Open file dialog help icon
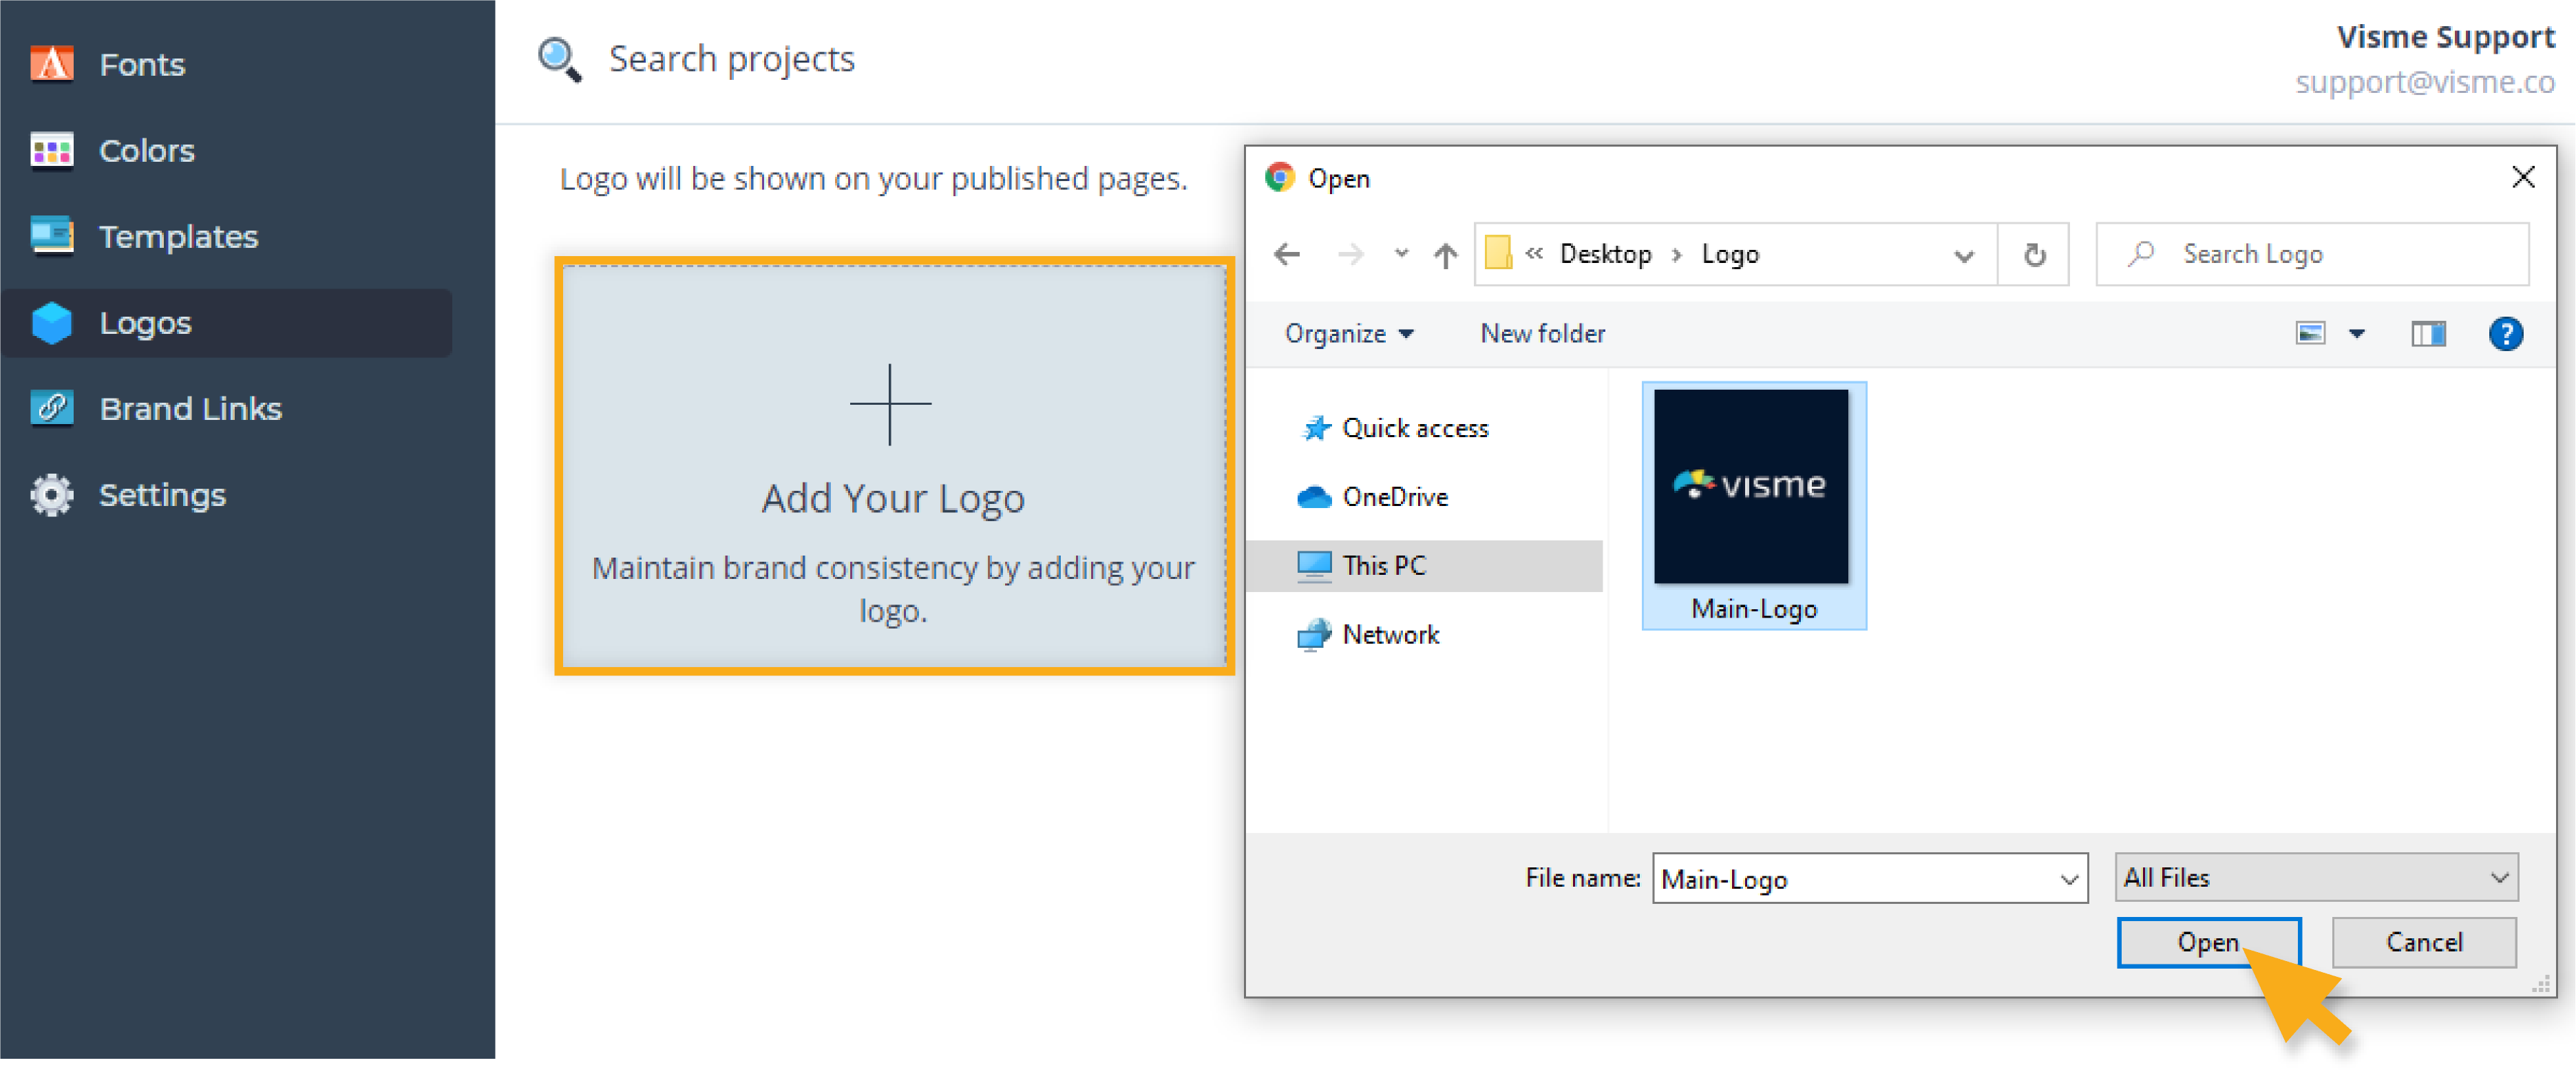 point(2505,334)
